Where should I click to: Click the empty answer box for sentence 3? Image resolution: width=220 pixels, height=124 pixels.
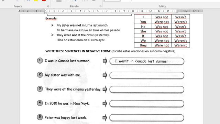[x=147, y=90]
